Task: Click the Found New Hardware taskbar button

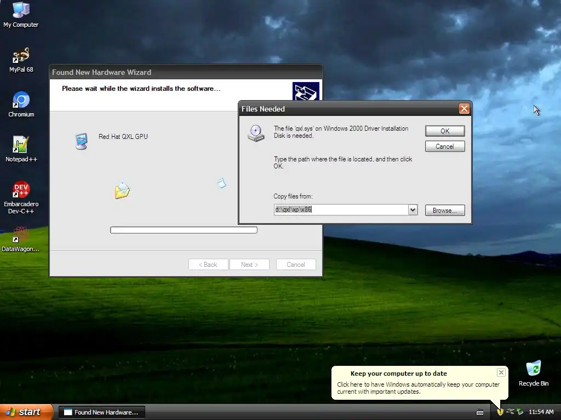Action: pos(101,412)
